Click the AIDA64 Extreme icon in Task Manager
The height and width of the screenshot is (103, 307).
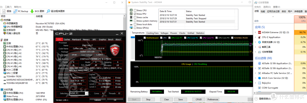[x=260, y=32]
